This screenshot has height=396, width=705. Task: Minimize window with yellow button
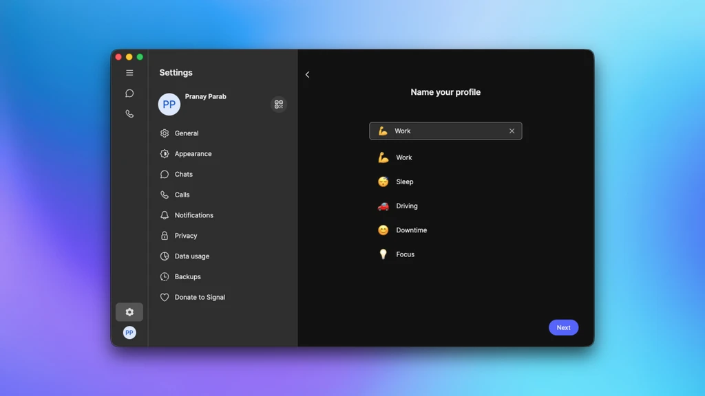129,57
